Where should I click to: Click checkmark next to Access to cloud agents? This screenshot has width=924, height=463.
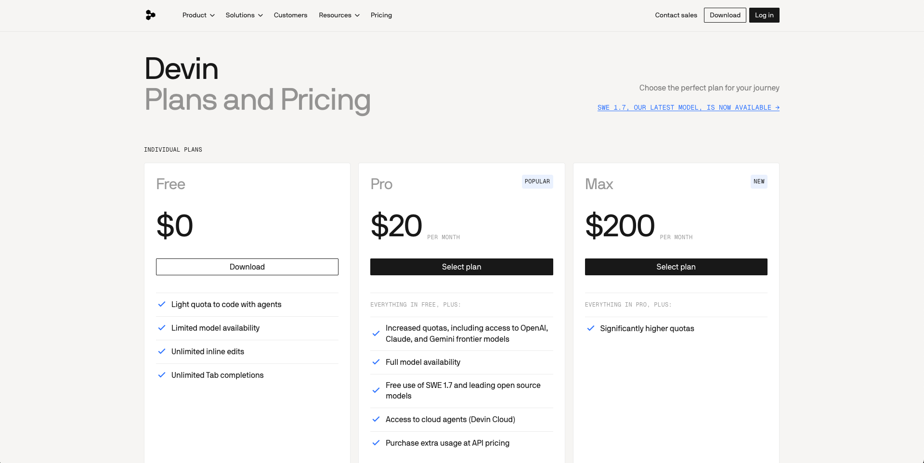(376, 419)
